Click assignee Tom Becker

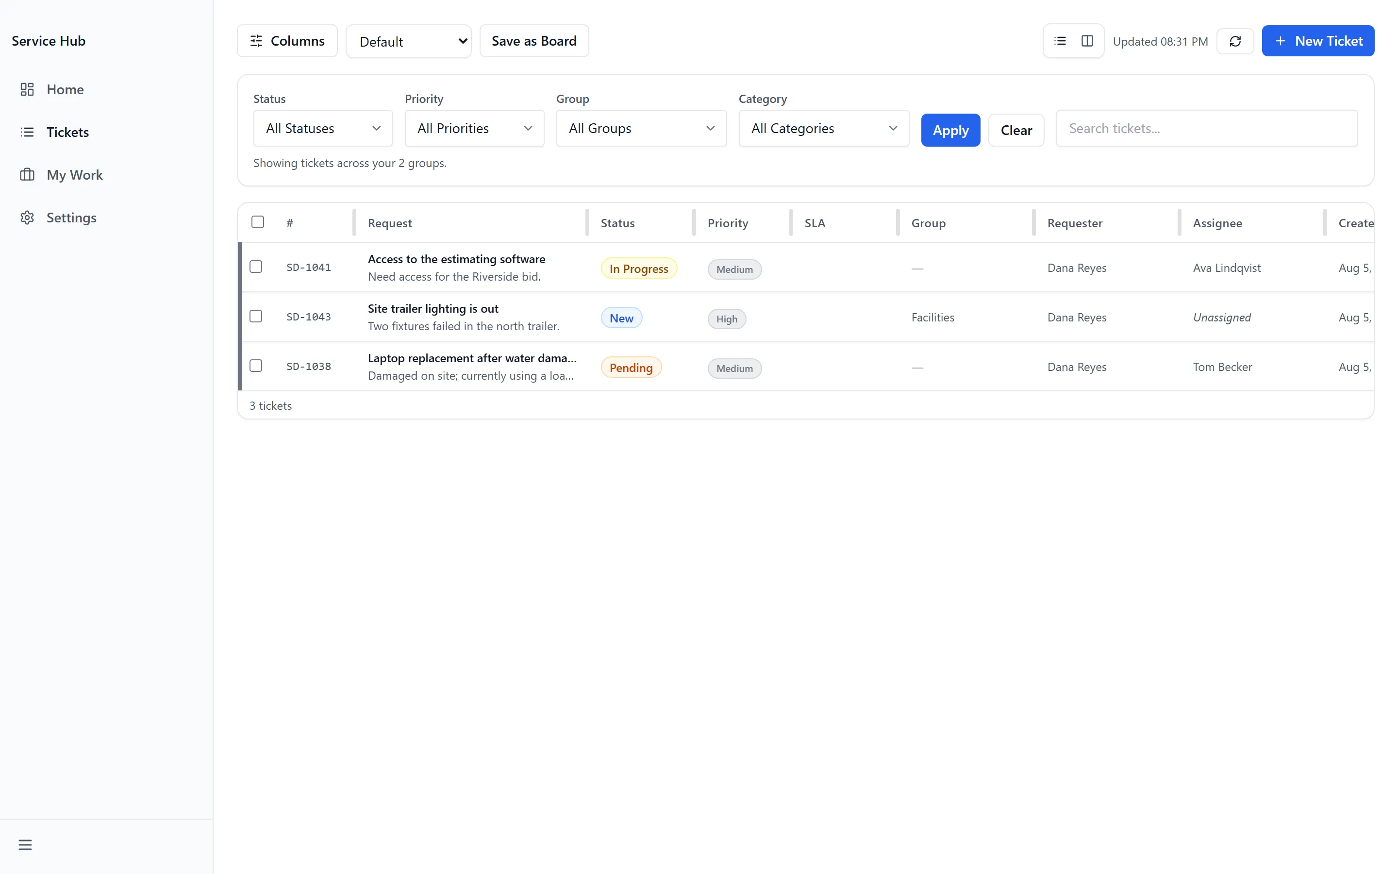coord(1222,367)
